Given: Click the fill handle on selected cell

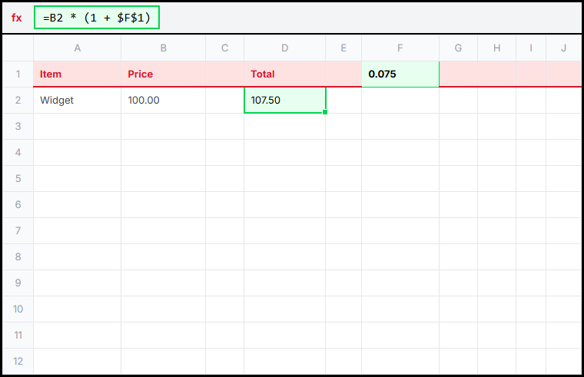Looking at the screenshot, I should coord(326,112).
